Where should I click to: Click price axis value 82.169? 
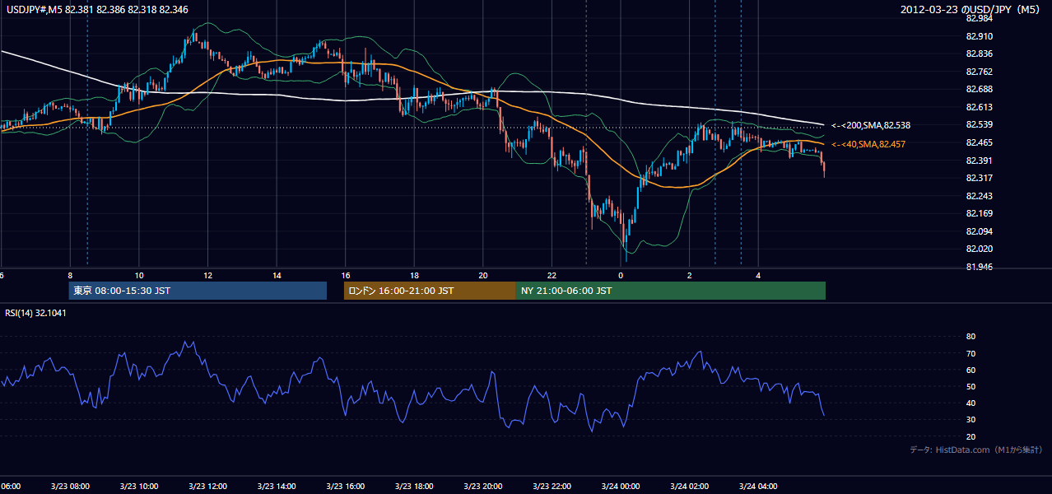(979, 213)
